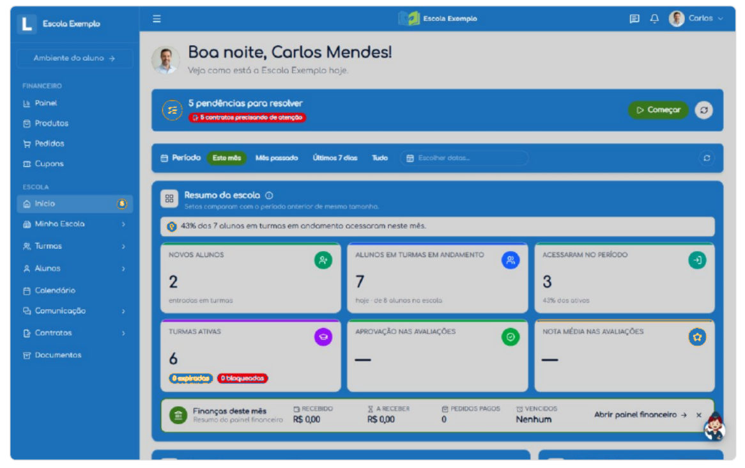Click the 0 bloqueadas badge
This screenshot has width=745, height=468.
[242, 378]
